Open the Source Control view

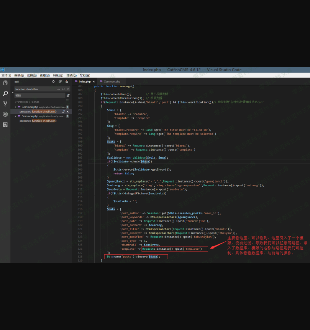click(x=5, y=104)
